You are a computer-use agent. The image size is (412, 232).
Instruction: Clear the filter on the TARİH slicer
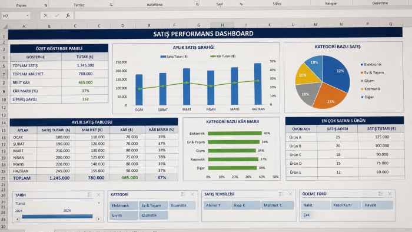[x=98, y=195]
